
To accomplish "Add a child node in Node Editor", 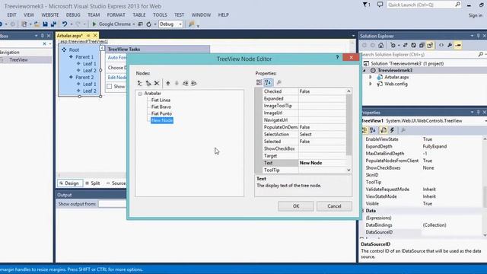I will click(148, 83).
